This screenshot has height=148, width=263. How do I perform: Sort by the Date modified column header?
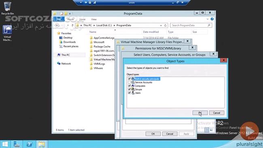click(151, 32)
